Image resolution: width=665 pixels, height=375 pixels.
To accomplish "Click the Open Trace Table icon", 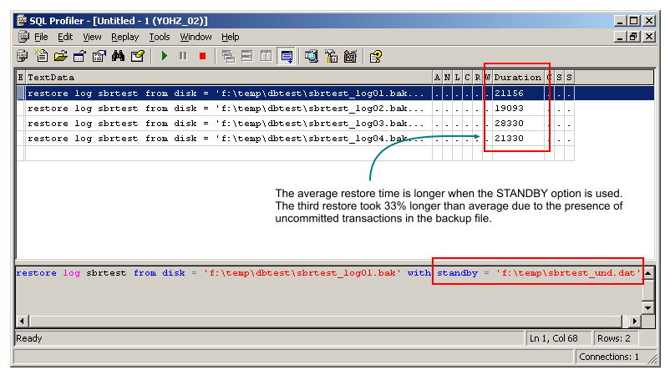I will pyautogui.click(x=79, y=56).
